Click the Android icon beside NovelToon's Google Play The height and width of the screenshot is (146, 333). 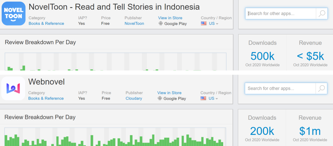(160, 23)
